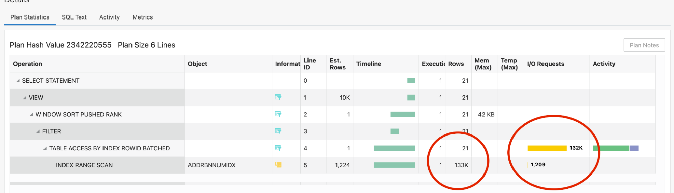Screen dimensions: 674x193
Task: Click the yellow 132K I/O requests bar
Action: tap(547, 148)
